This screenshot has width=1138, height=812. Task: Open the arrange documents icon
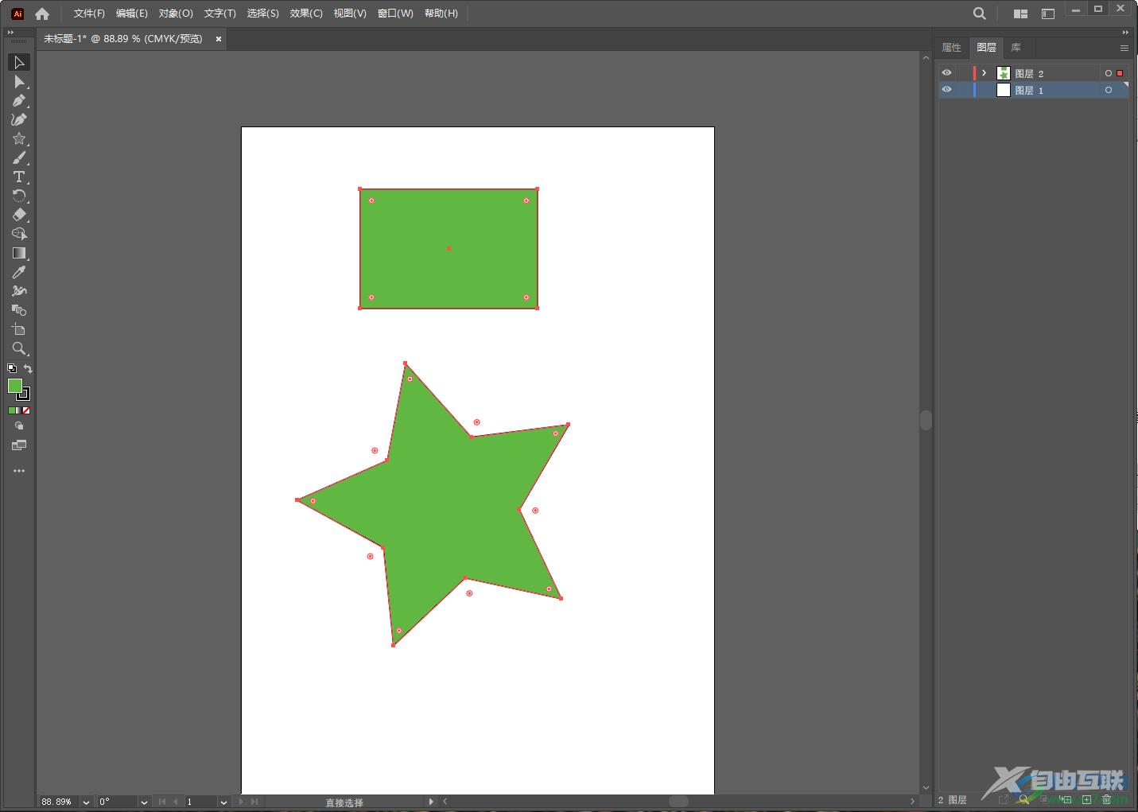coord(1020,14)
